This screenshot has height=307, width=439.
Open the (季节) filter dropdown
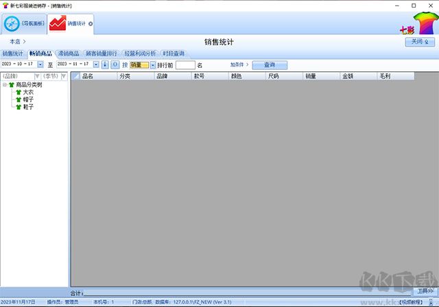coord(64,76)
